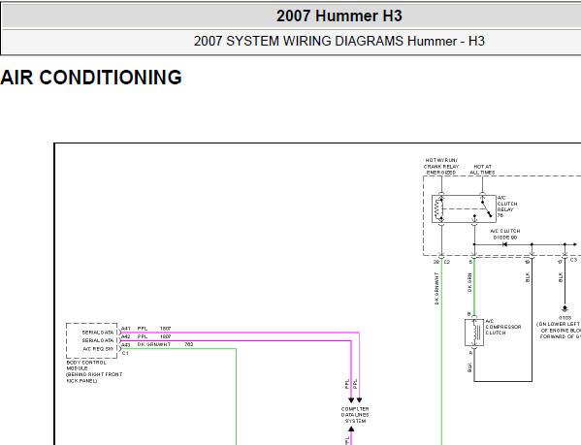Click pin label 'A42'
581x445 pixels.
coord(126,336)
